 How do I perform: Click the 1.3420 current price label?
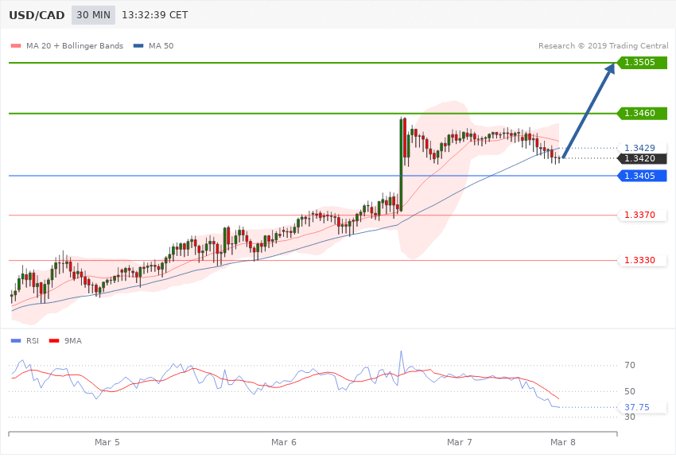point(643,158)
